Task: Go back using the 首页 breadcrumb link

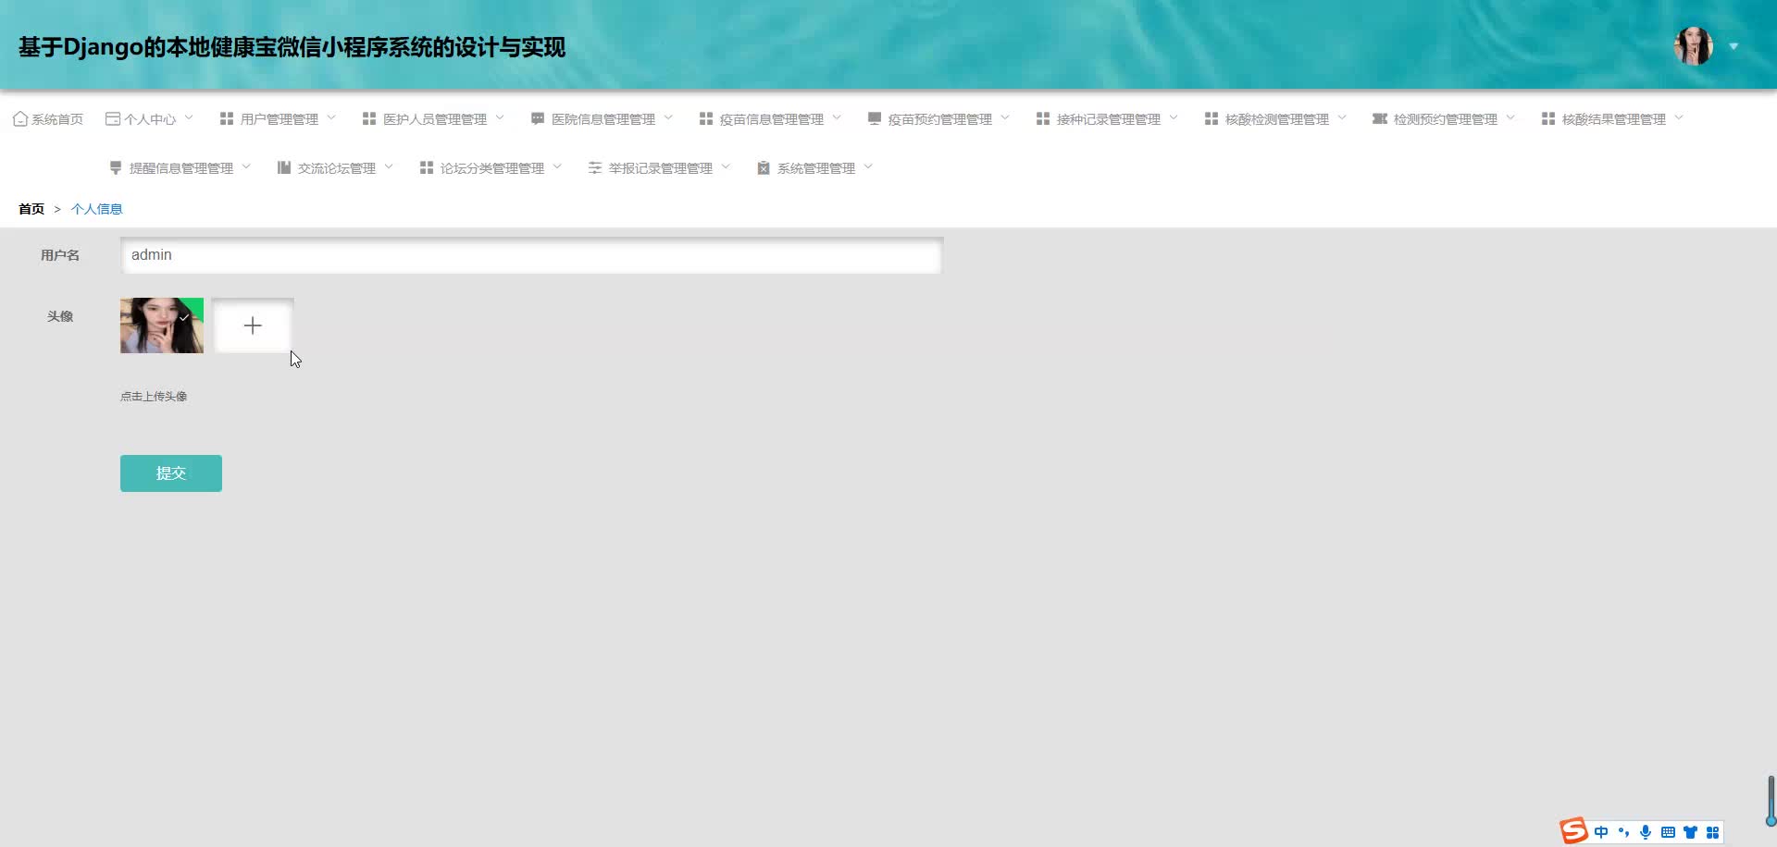Action: [x=31, y=208]
